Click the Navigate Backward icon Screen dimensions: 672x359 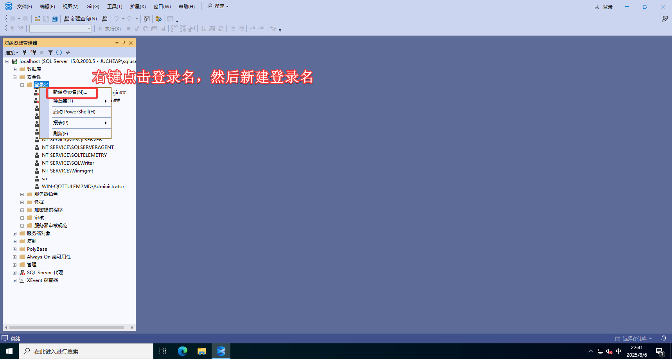tap(13, 19)
